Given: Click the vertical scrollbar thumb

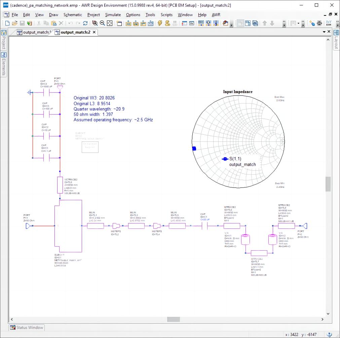Looking at the screenshot, I should tap(328, 184).
